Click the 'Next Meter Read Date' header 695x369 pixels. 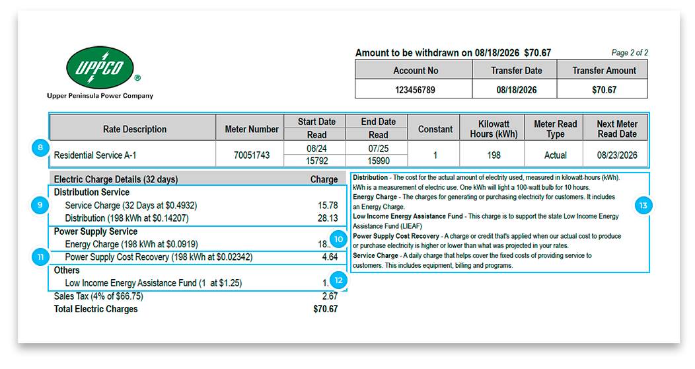pos(617,129)
